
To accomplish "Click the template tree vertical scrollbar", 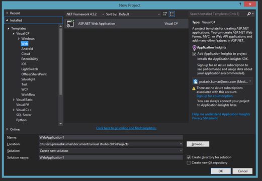I will point(61,61).
